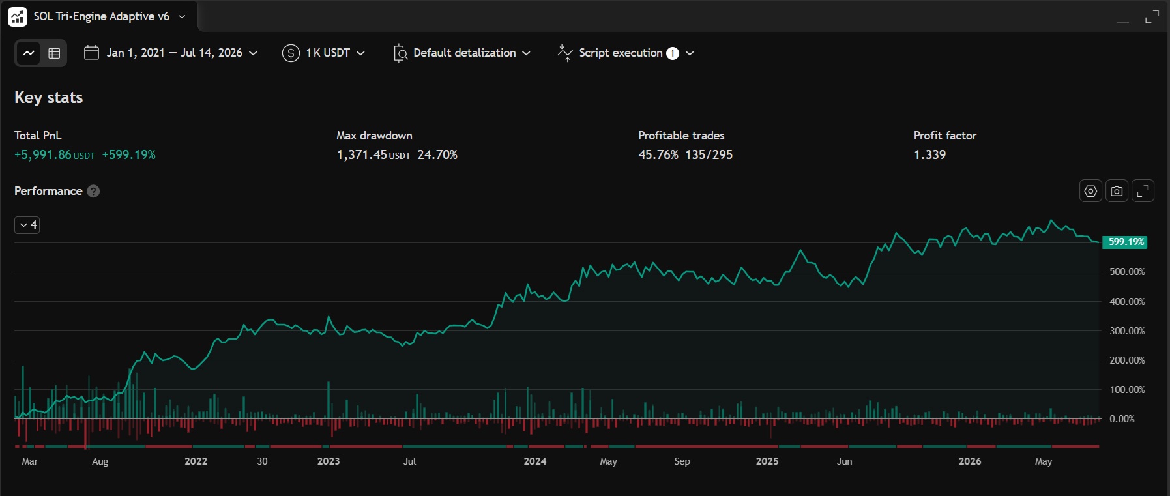Click the 100.00% axis label

1127,390
